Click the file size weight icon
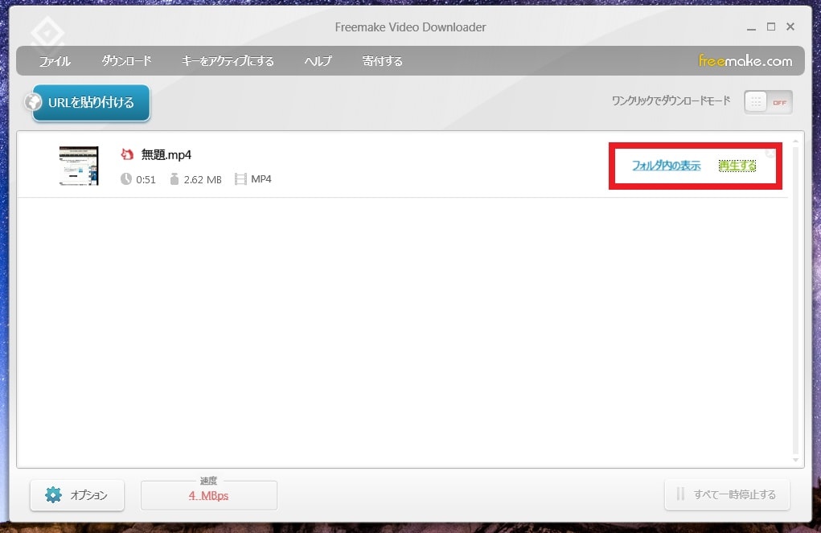 coord(174,179)
